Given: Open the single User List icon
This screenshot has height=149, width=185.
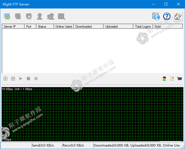Looking at the screenshot, I should pyautogui.click(x=40, y=16).
